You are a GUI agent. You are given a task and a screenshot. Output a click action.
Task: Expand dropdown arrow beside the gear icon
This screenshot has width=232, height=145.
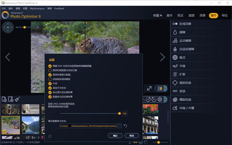165,99
